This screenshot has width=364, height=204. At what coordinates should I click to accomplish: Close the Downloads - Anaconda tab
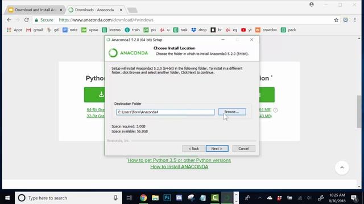(121, 10)
